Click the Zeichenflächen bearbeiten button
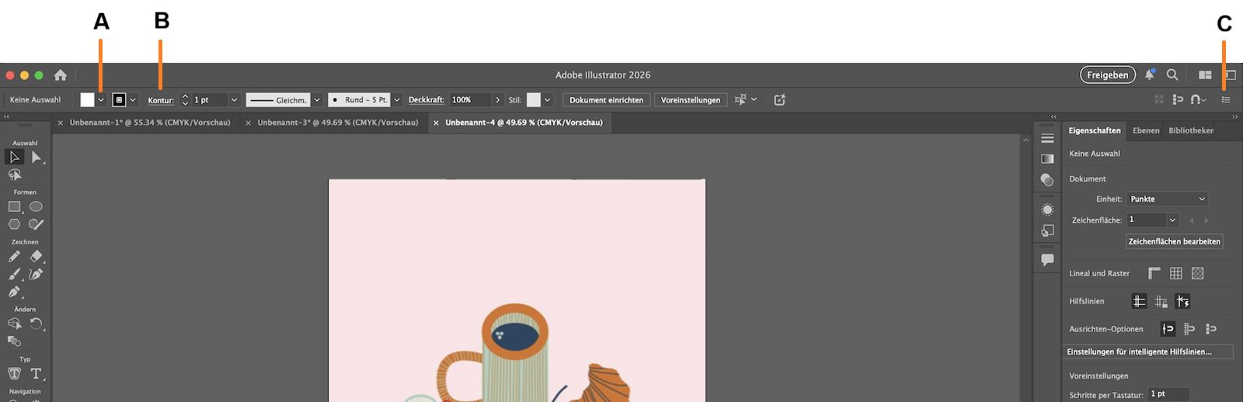Screen dimensions: 1243x402 click(1174, 241)
